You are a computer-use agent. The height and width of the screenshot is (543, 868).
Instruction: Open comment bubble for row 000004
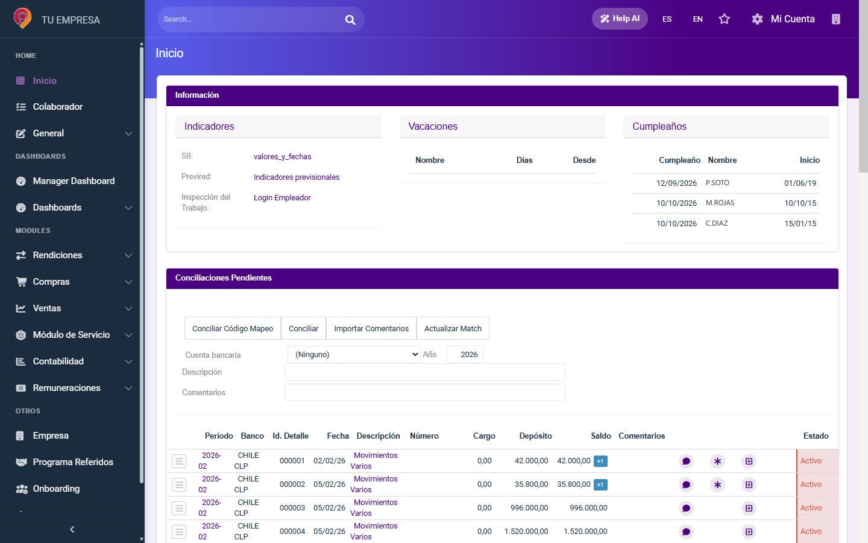click(686, 532)
